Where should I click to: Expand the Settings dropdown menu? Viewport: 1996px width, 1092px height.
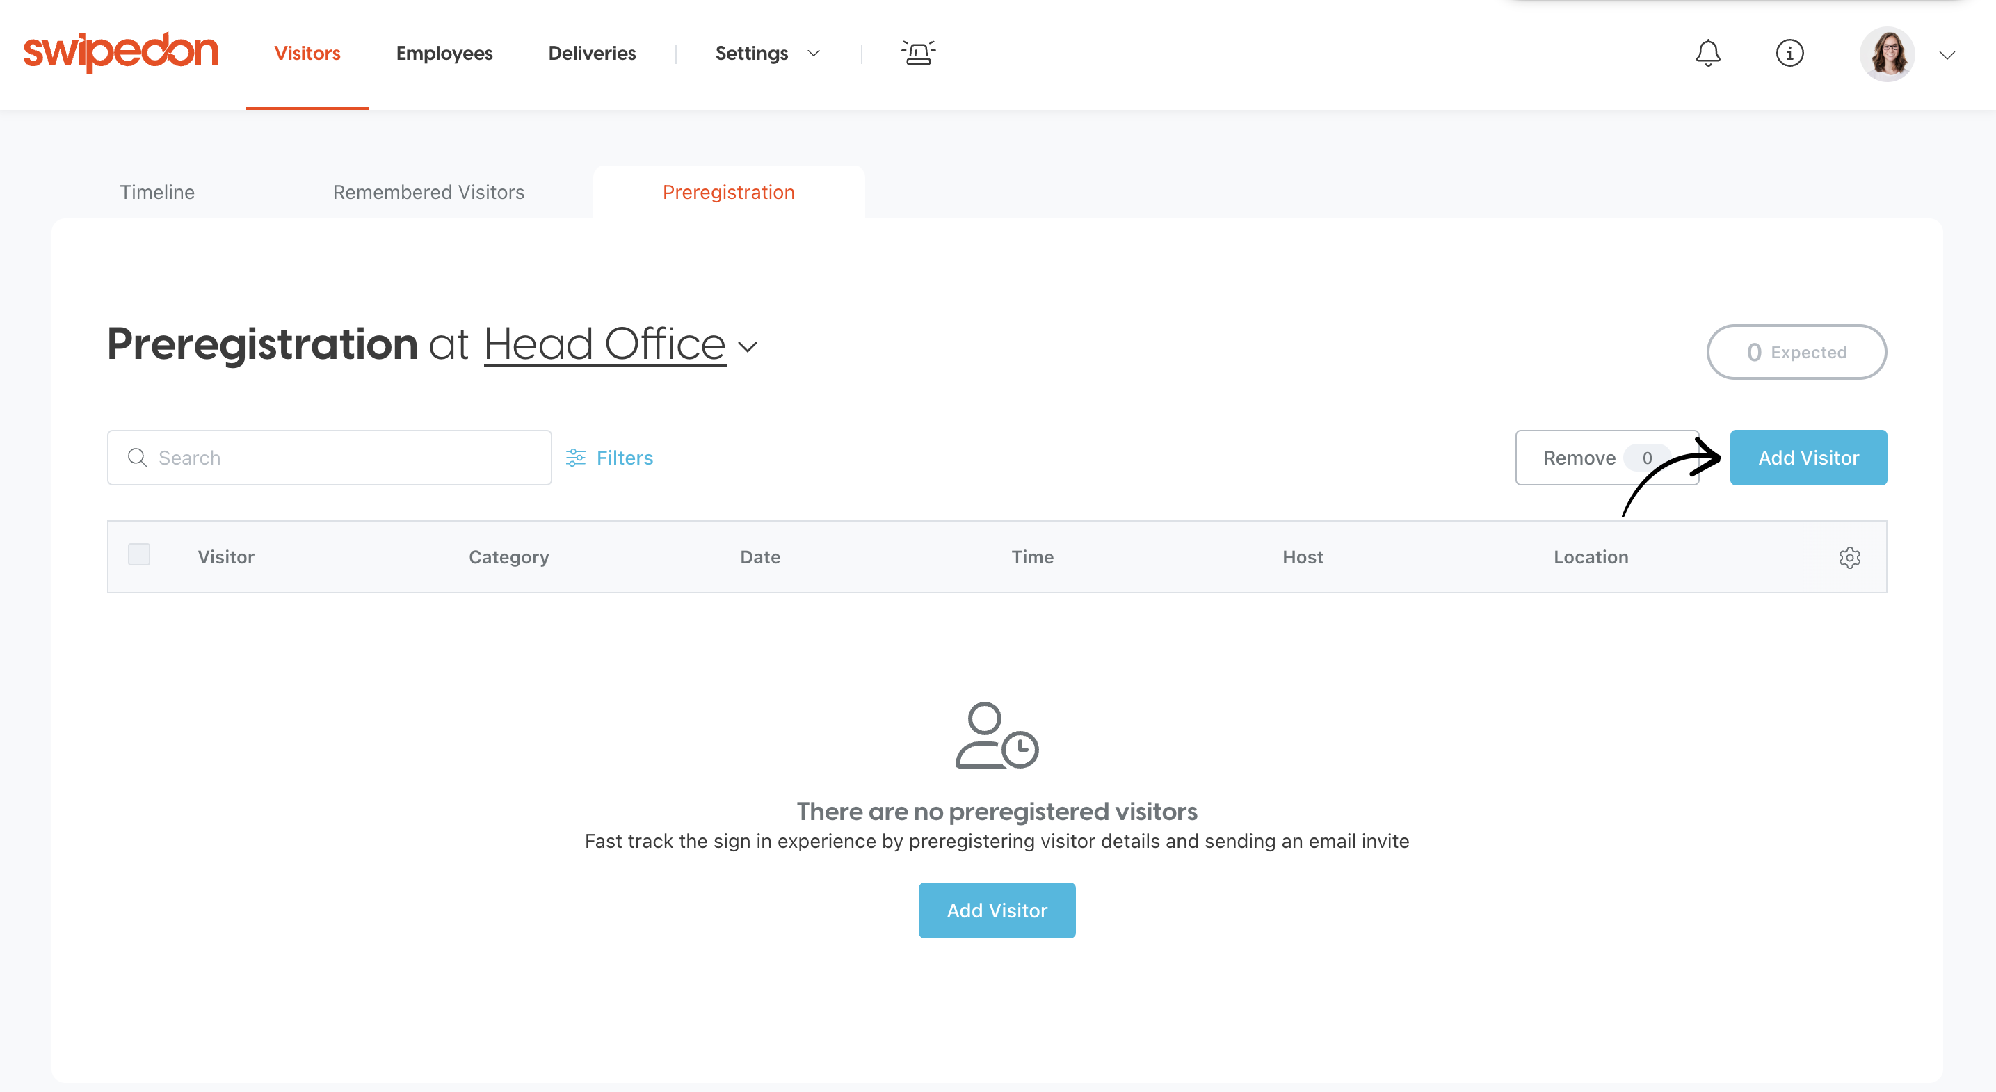pyautogui.click(x=766, y=53)
